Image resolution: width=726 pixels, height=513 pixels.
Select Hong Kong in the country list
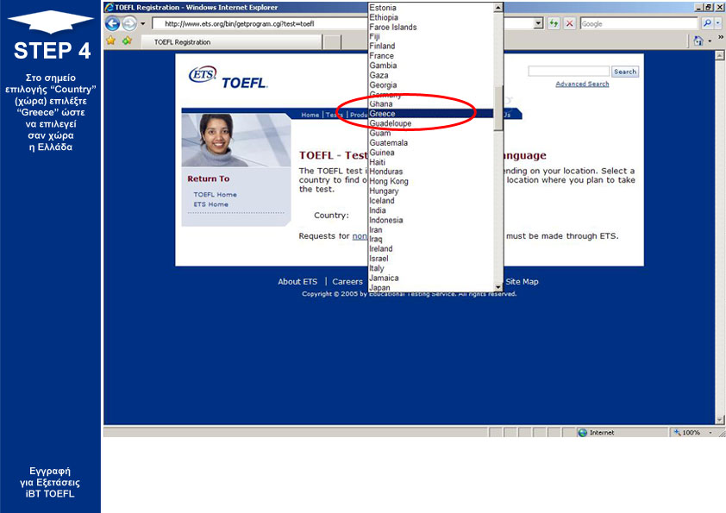point(430,181)
